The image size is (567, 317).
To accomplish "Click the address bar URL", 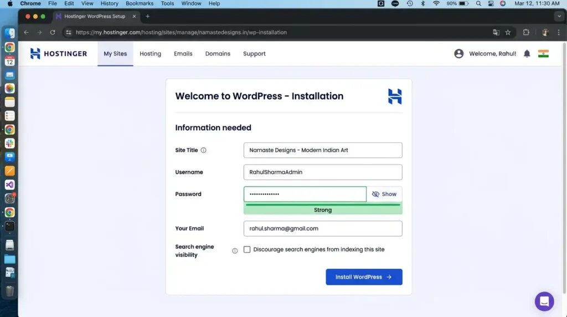I will (181, 32).
